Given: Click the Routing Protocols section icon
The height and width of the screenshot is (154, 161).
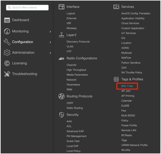Looking at the screenshot, I should [62, 96].
